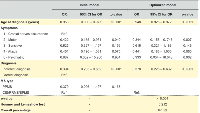Select the "Symptoms" section heading
Screen dimensions: 200x113
click(9, 28)
